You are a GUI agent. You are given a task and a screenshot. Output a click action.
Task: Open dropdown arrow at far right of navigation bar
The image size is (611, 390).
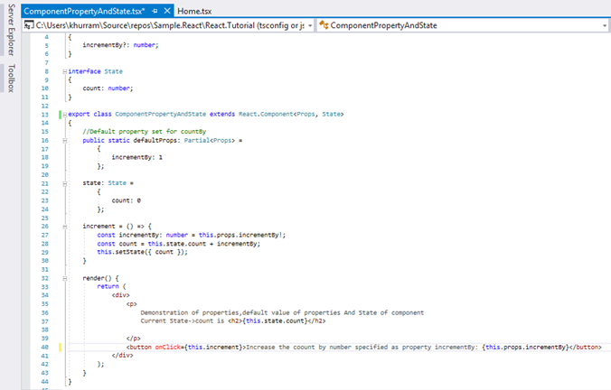point(604,26)
